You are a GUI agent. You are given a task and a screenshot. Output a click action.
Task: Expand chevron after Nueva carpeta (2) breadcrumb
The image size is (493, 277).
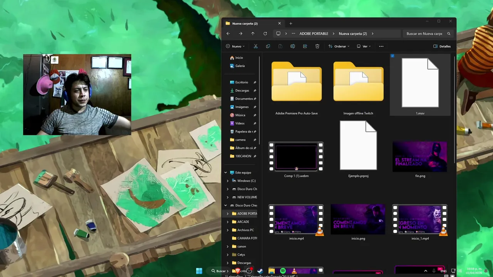point(372,33)
